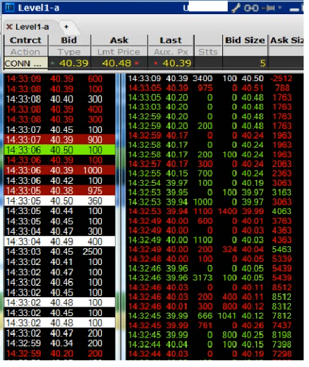The width and height of the screenshot is (309, 367).
Task: Select quote row 14:32:53 39.94 1000
Action: pos(210,202)
